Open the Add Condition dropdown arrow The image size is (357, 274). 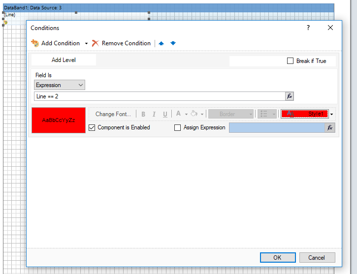[86, 43]
